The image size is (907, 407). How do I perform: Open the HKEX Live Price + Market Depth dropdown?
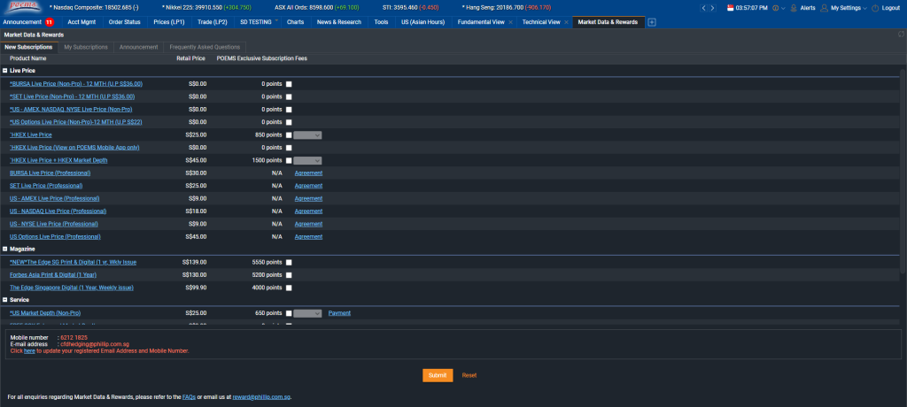pos(307,160)
